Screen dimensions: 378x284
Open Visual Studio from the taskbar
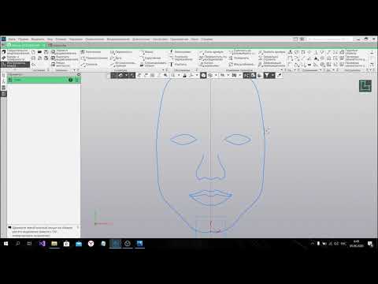coord(42,244)
